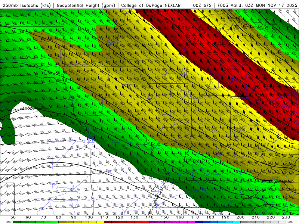Click the 80 value on the color bar
The height and width of the screenshot is (224, 299).
coord(59,217)
